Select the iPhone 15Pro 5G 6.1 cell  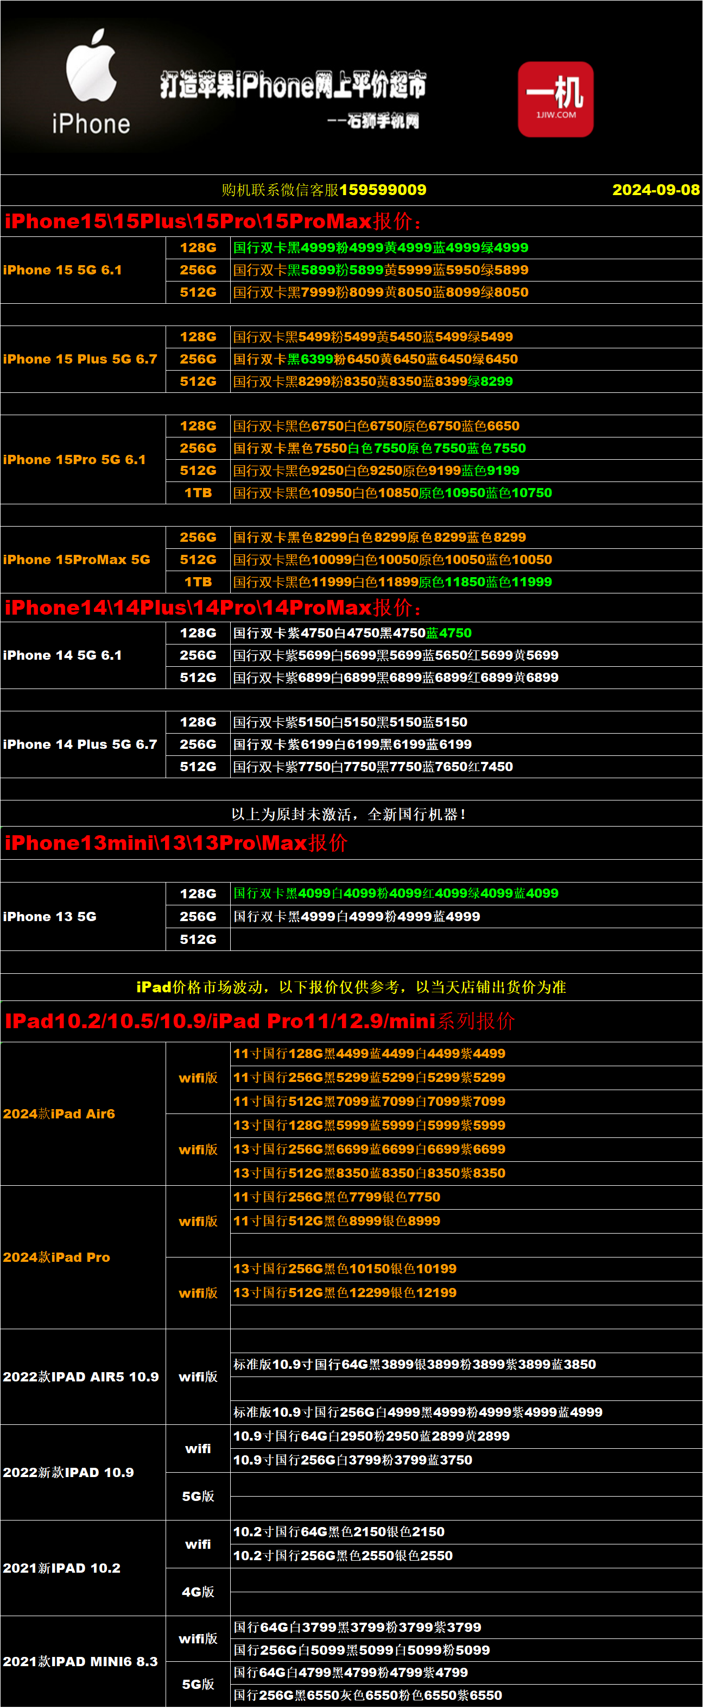point(83,460)
